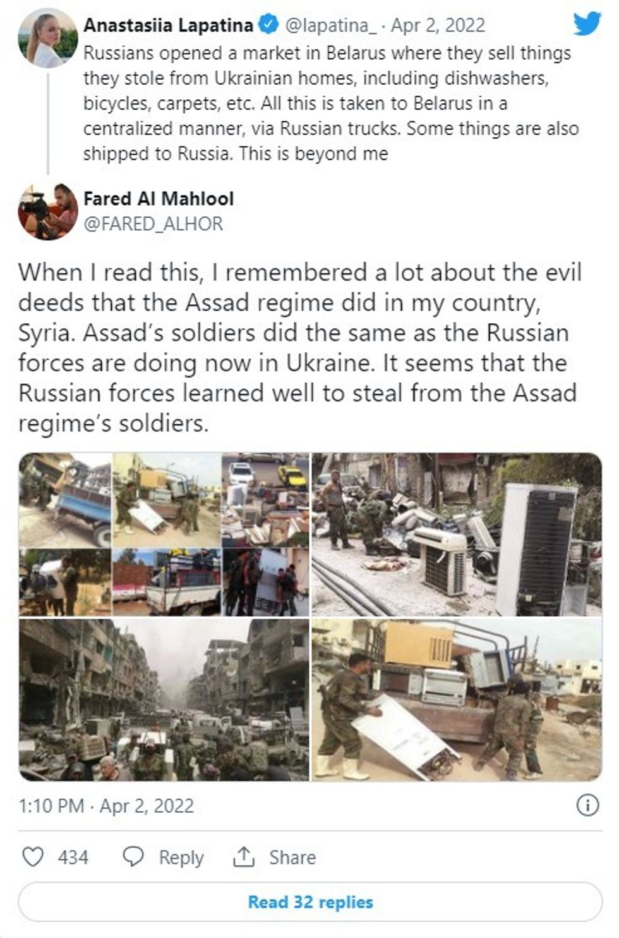The image size is (619, 938).
Task: Open the @FARED_ALHOR handle link
Action: point(153,224)
